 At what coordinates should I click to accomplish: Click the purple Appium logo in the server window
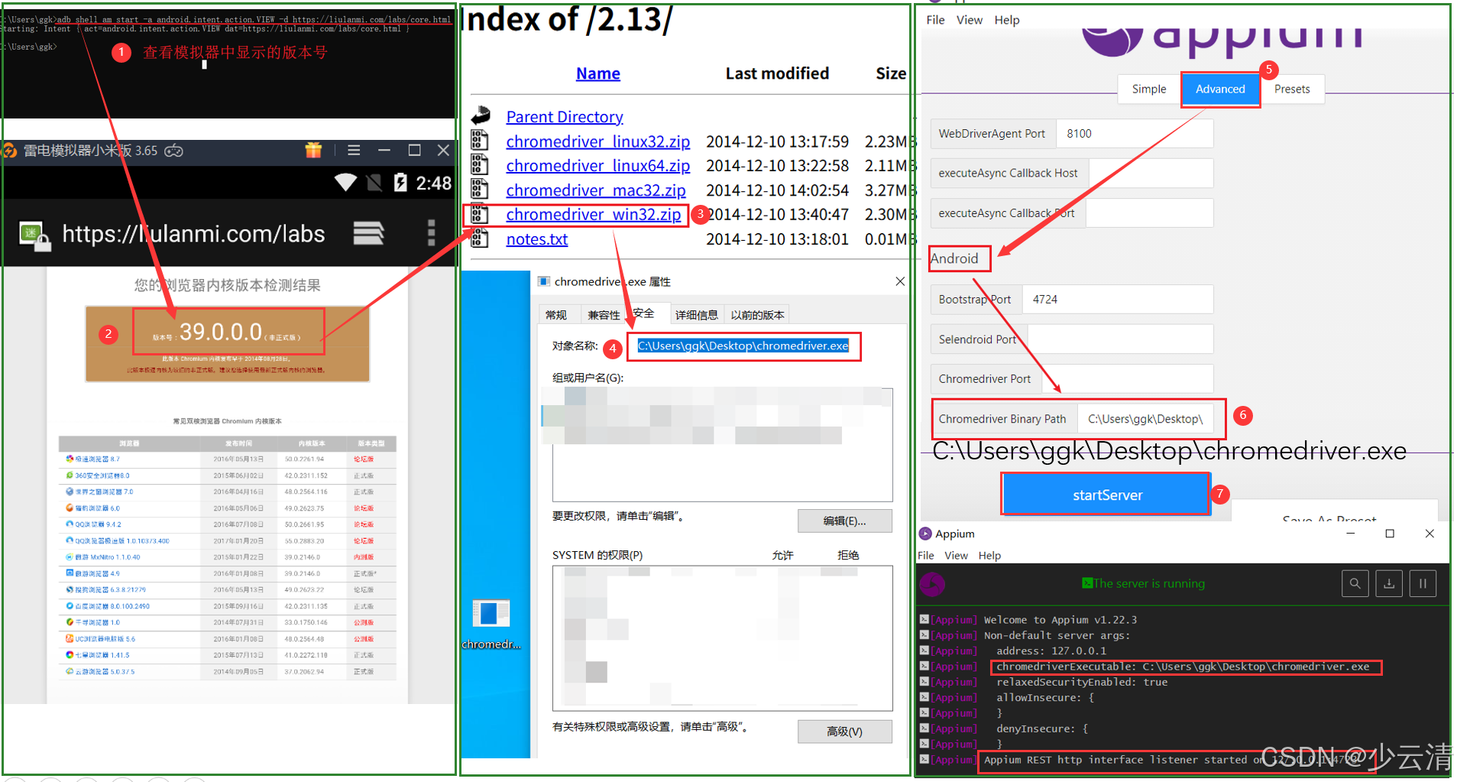(931, 584)
